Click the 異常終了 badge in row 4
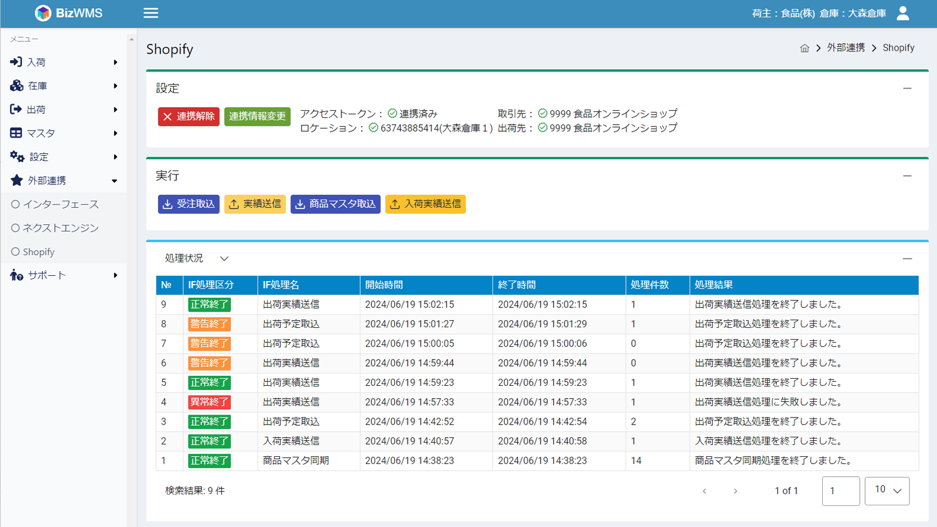Viewport: 937px width, 527px height. point(209,402)
